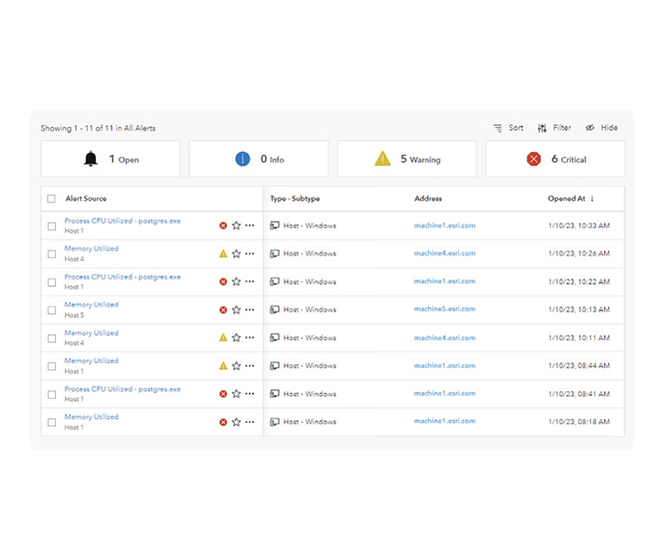
Task: Select checkbox for Host 5 Memory alert
Action: pos(51,309)
